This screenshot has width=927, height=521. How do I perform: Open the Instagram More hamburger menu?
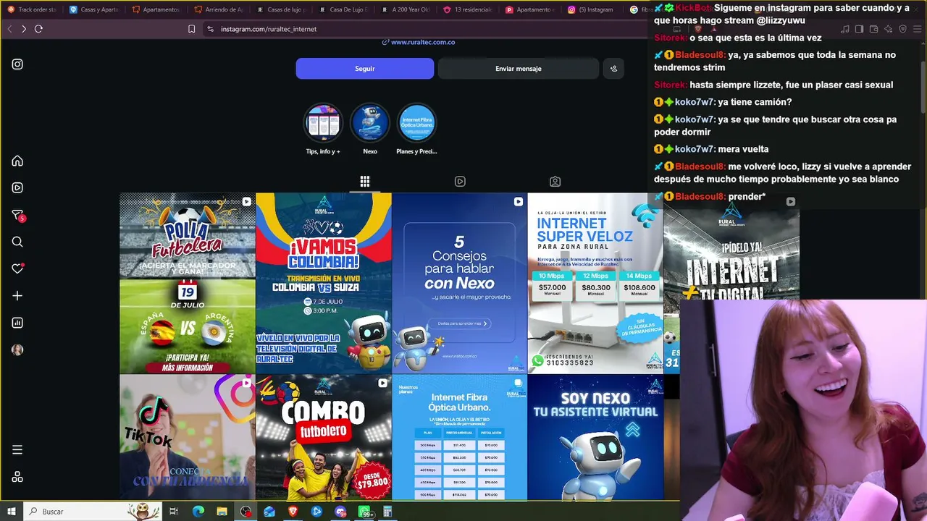17,450
